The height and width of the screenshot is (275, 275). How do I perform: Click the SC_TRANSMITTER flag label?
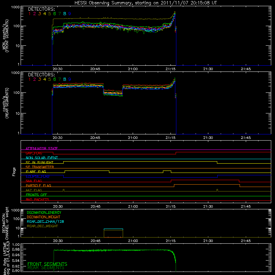(40, 167)
